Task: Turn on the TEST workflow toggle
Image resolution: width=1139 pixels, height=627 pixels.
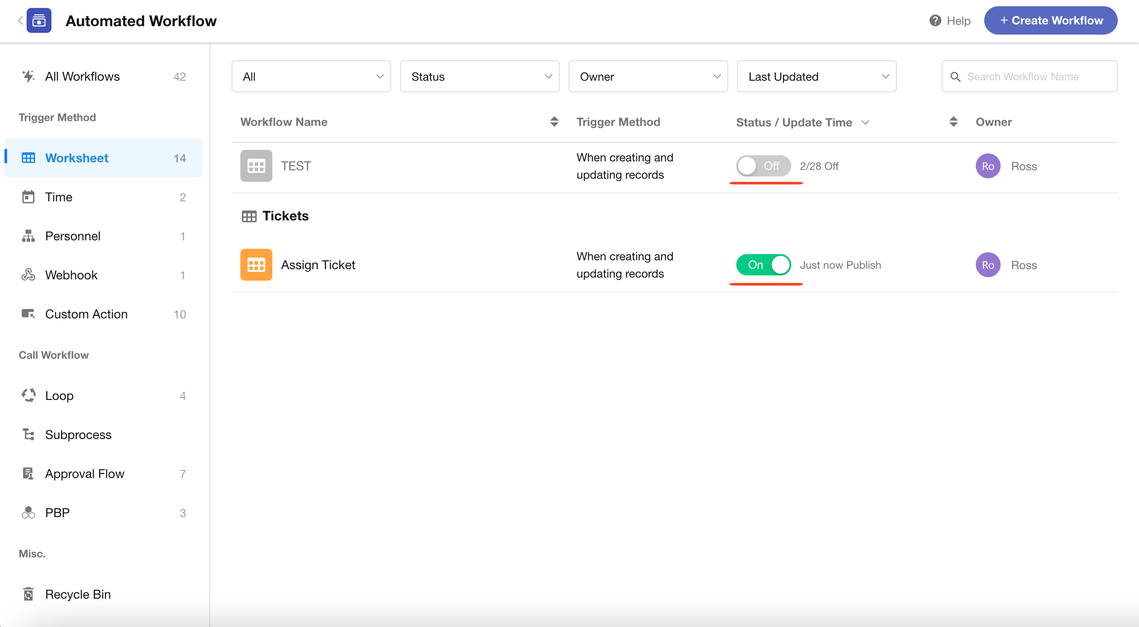Action: pyautogui.click(x=763, y=166)
